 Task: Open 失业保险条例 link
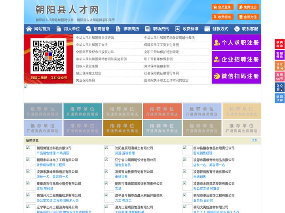(x=85, y=80)
